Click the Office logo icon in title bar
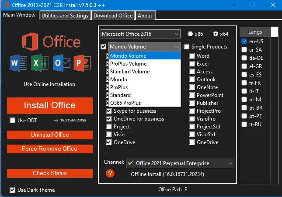Viewport: 282px width, 197px height. tap(6, 5)
